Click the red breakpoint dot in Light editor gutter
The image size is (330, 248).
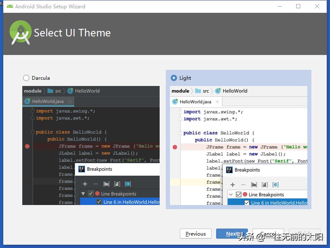pyautogui.click(x=175, y=147)
